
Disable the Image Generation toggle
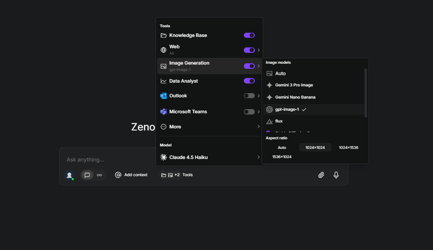pos(249,66)
